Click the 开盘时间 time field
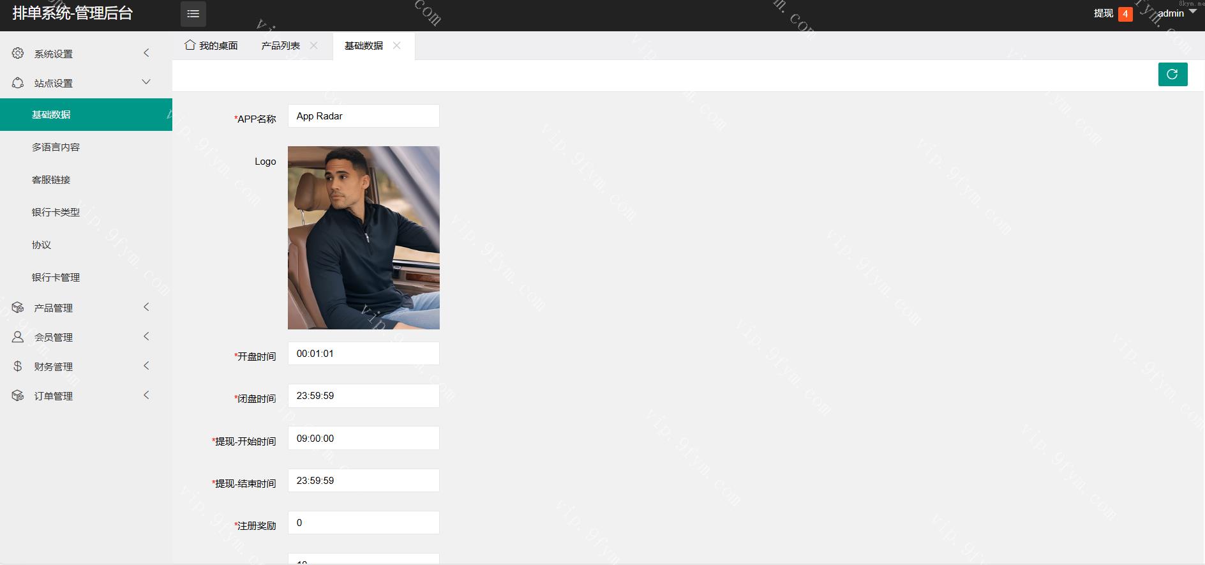 (x=363, y=354)
